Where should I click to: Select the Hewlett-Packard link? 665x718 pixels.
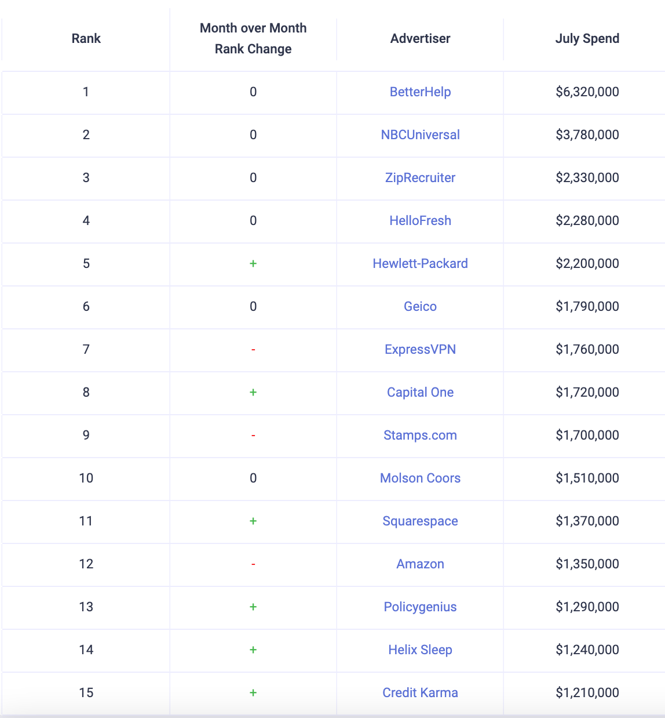coord(420,263)
